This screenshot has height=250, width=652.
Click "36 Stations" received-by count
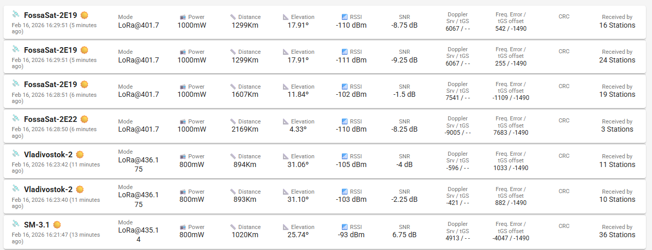tap(617, 235)
